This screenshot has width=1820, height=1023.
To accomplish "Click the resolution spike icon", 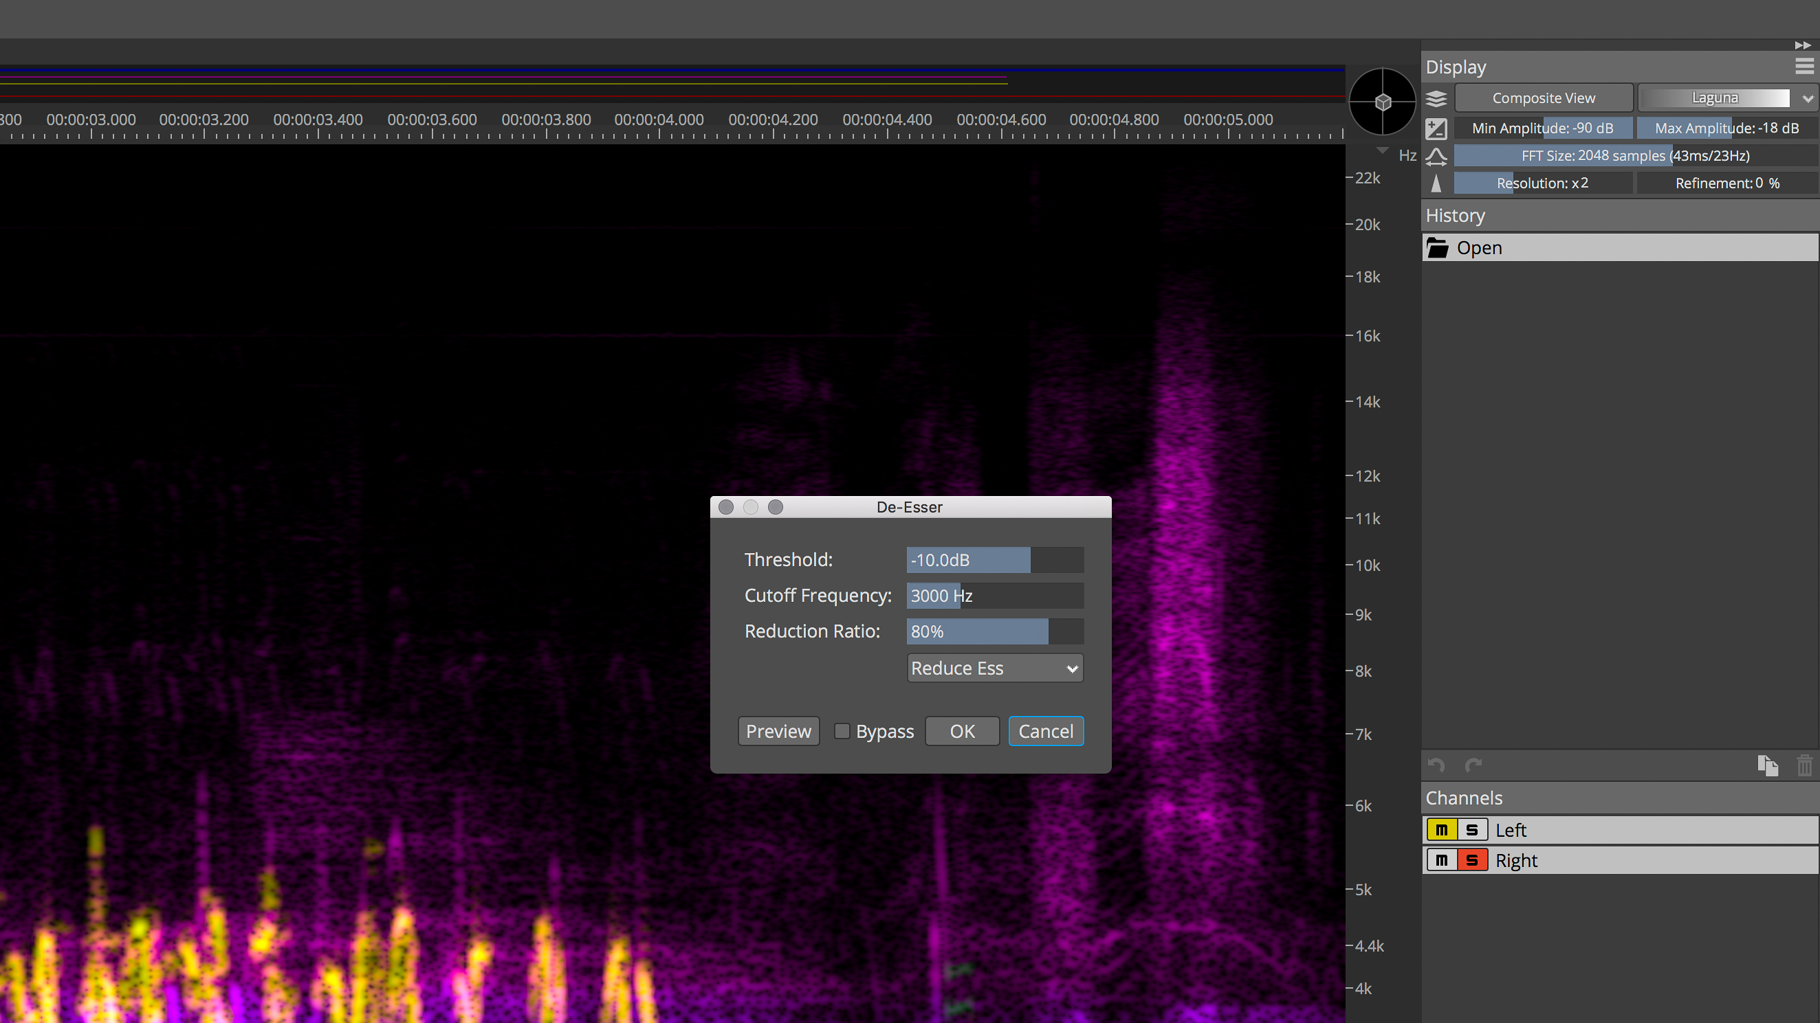I will tap(1436, 183).
